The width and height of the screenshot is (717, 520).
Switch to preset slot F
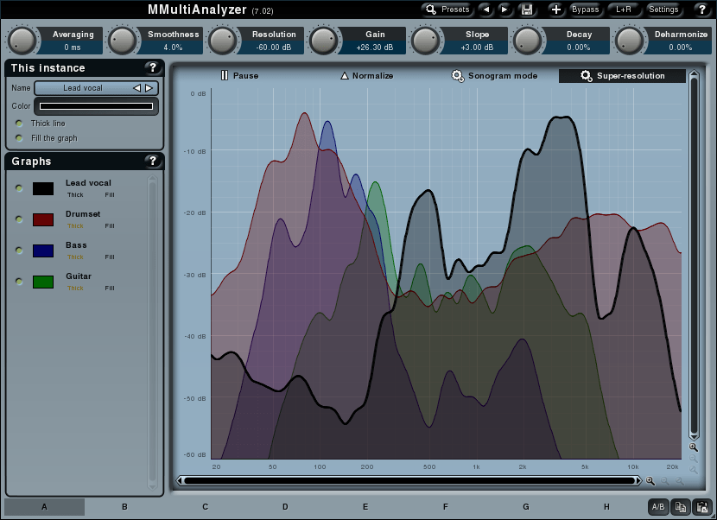pos(446,507)
